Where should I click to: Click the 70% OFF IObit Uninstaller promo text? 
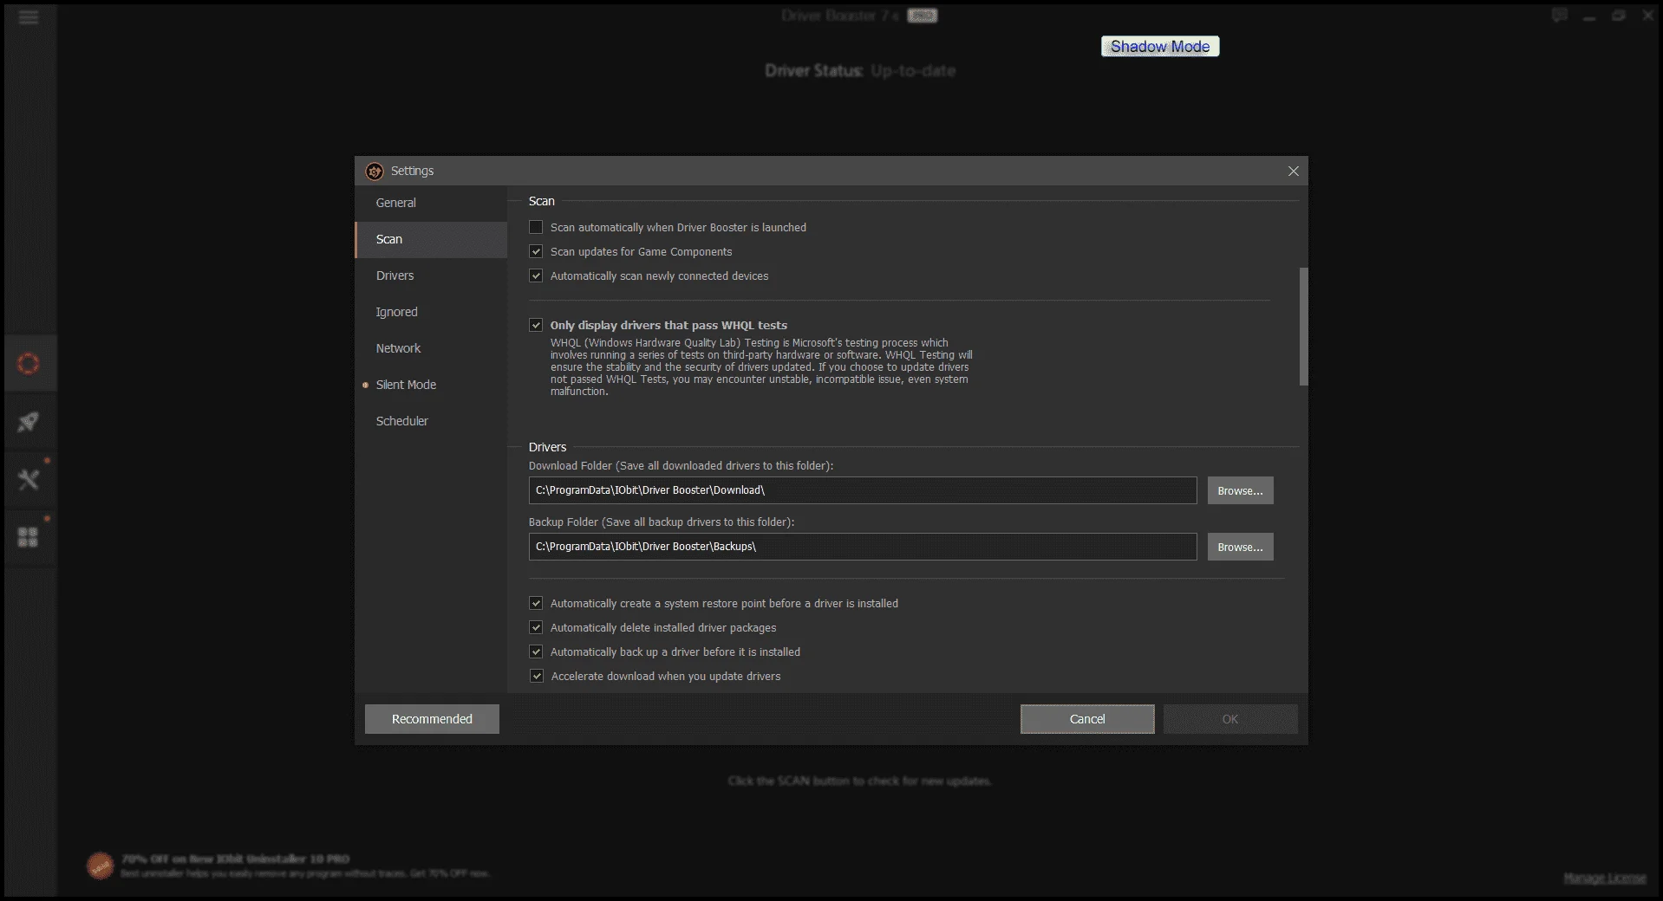point(235,859)
